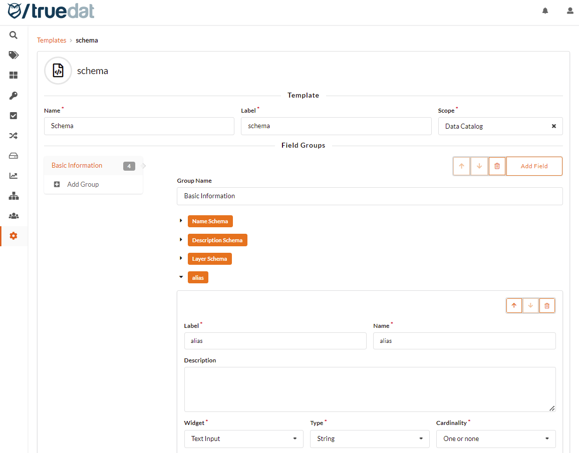Click the notifications bell icon

point(545,11)
